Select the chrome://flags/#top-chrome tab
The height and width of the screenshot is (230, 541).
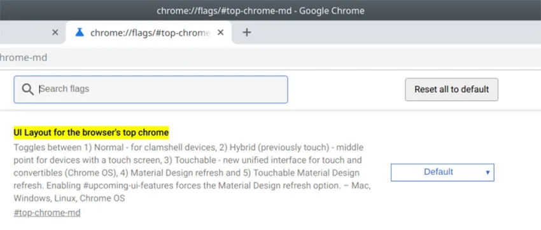[149, 32]
